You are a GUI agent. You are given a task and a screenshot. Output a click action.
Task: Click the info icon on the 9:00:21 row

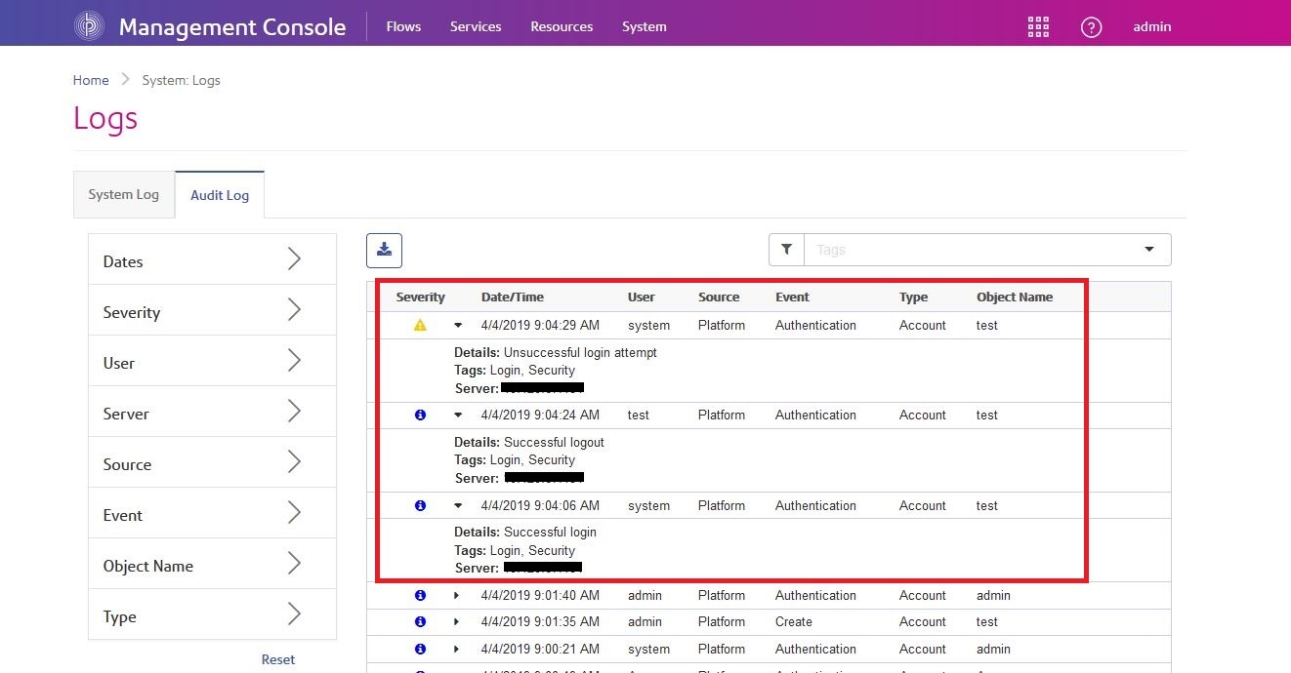click(x=420, y=649)
